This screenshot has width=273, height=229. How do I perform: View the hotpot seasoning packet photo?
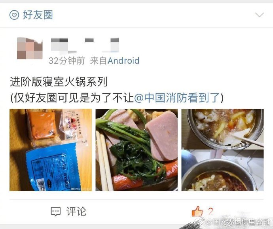point(51,150)
